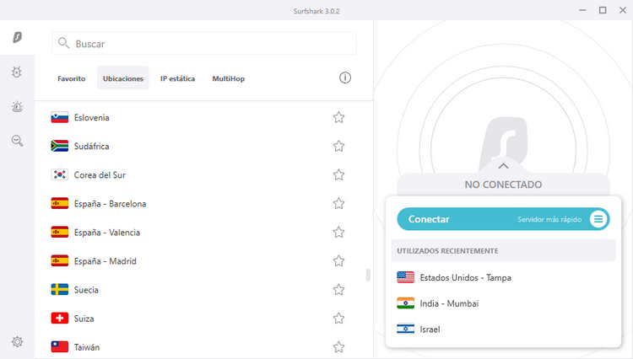Screen dimensions: 633x359
Task: Select España - Madrid location text
Action: point(105,261)
